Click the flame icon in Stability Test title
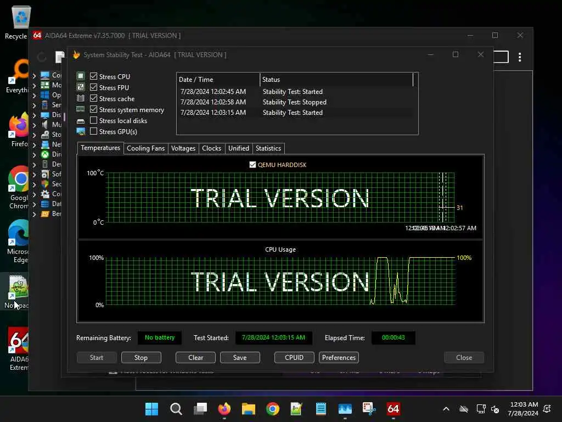Viewport: 562px width, 422px height. 76,54
